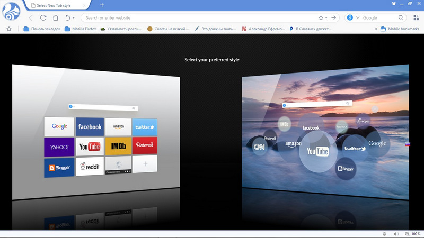Click the Pinterest tile in tile preview

145,145
